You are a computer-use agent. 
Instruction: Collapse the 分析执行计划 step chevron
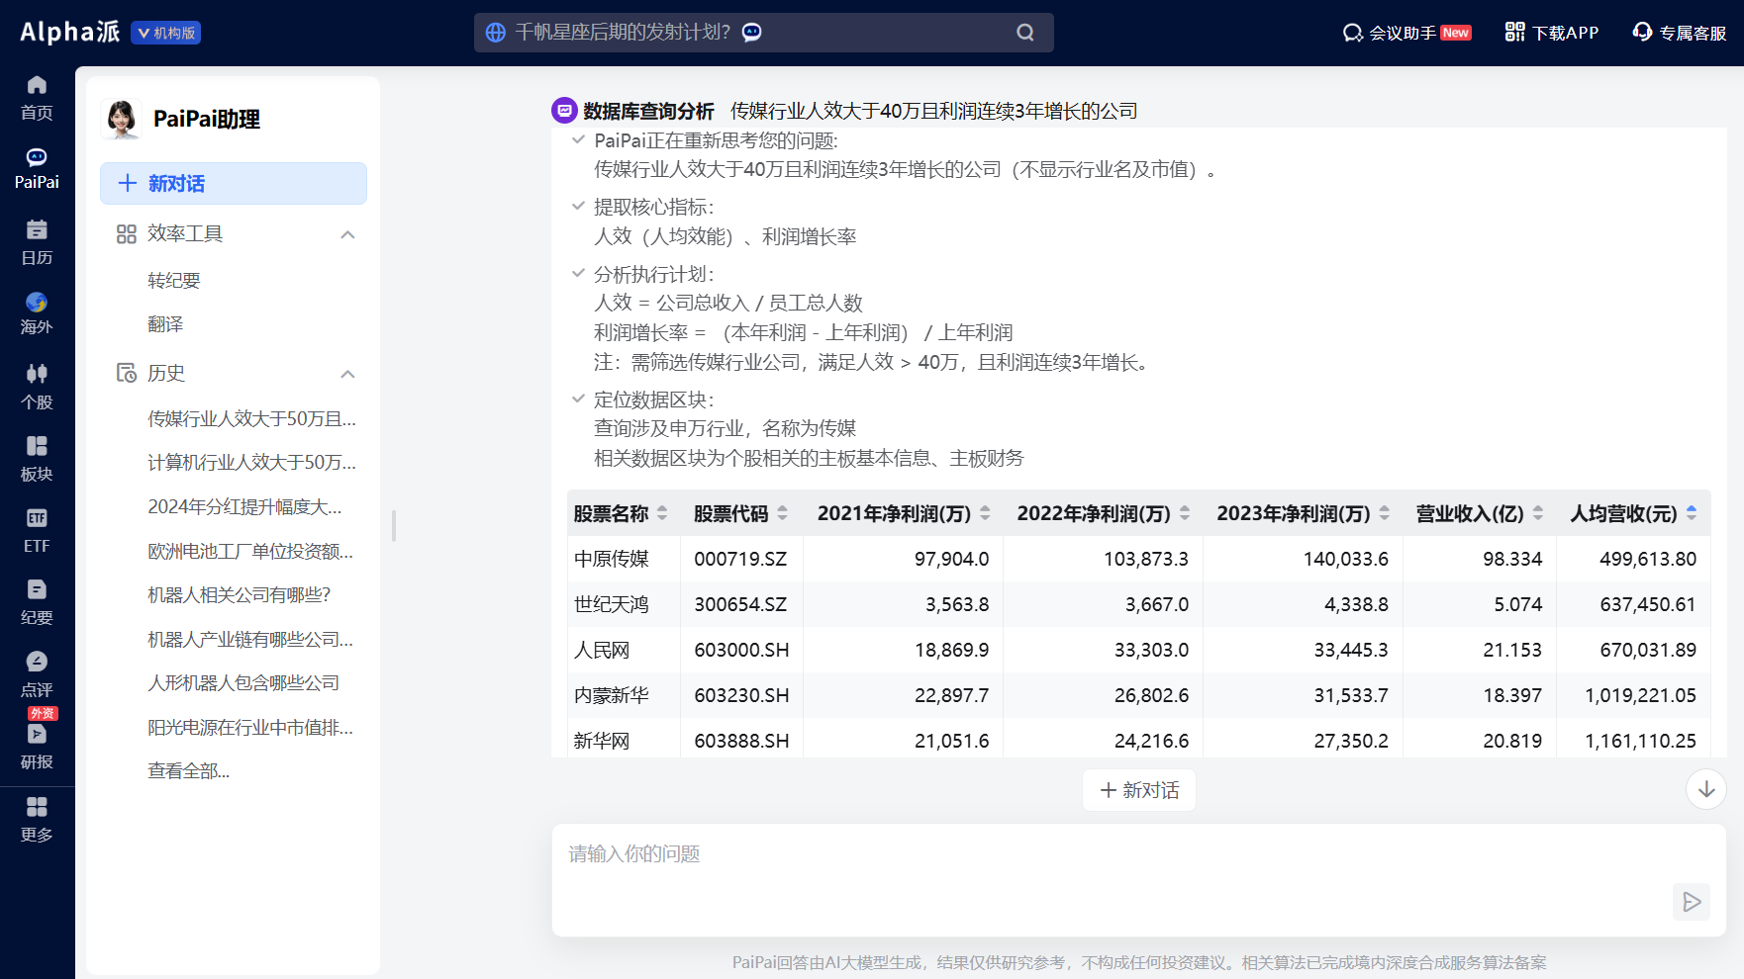pos(578,274)
